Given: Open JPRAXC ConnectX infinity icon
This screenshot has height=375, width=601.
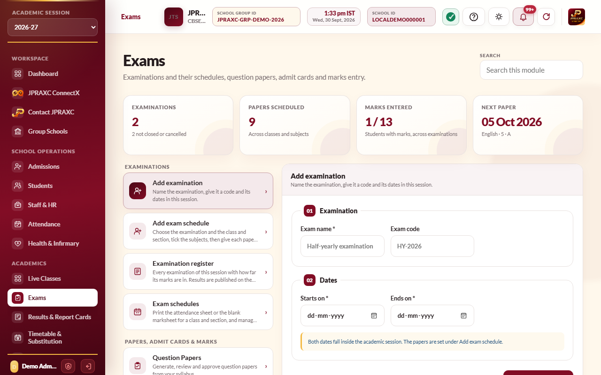Looking at the screenshot, I should 18,93.
